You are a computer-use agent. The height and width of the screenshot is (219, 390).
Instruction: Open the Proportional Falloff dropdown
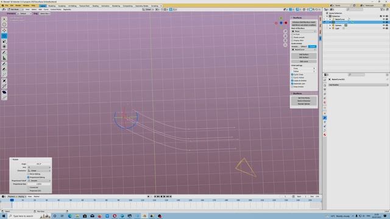click(39, 181)
